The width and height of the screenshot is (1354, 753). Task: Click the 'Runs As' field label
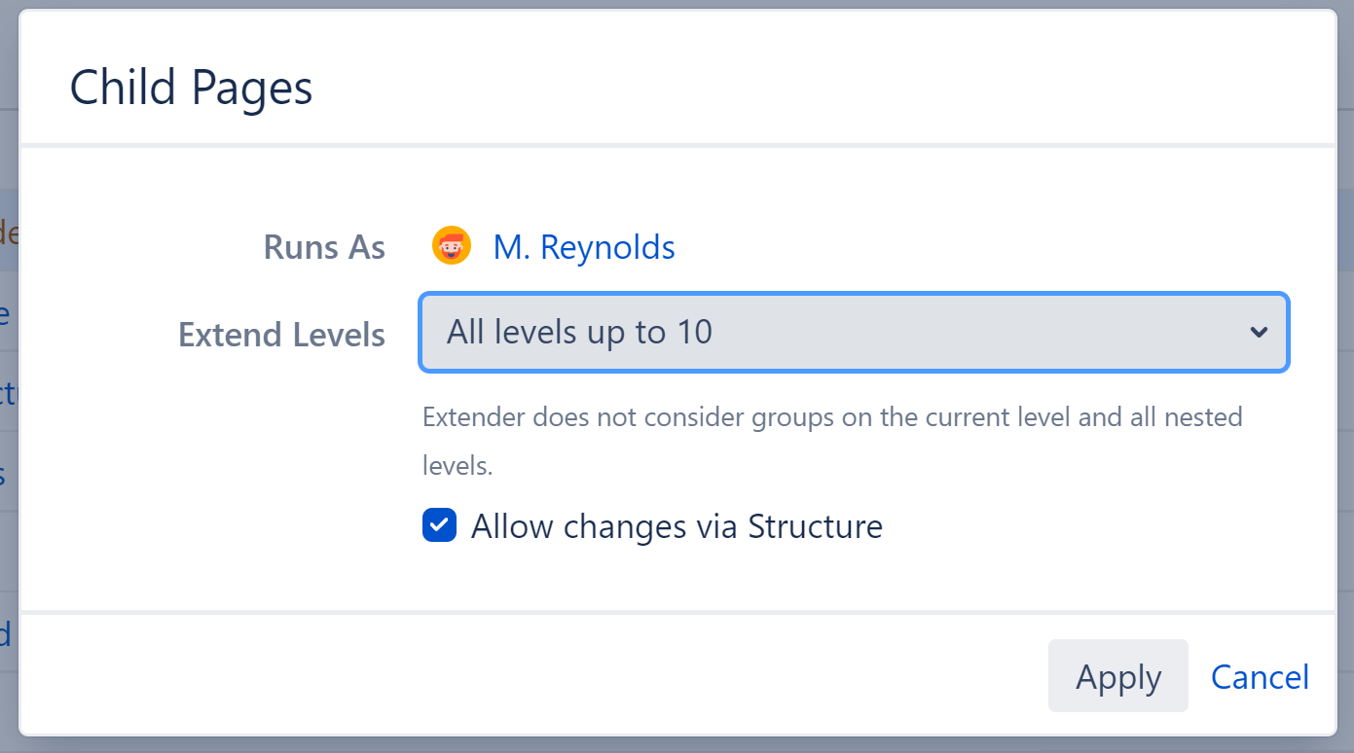pyautogui.click(x=324, y=247)
